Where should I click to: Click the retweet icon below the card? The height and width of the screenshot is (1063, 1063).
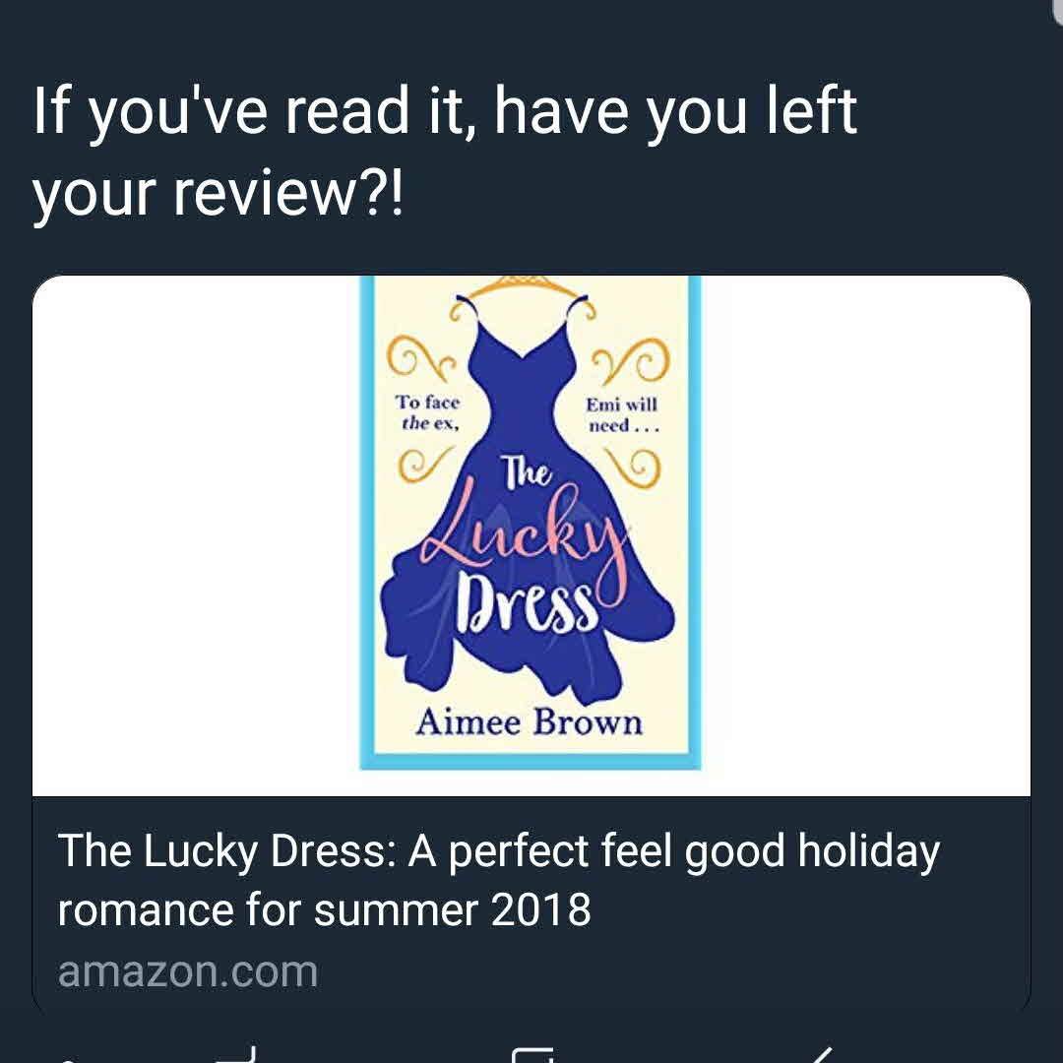237,1055
